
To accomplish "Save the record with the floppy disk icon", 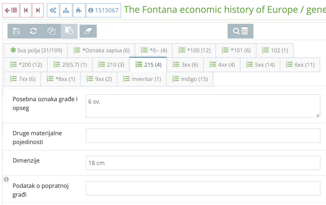I will click(16, 31).
